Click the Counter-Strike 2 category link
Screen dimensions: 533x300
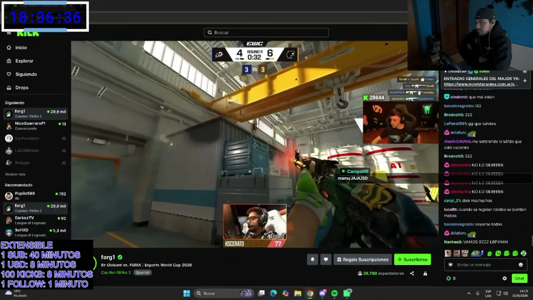tap(116, 272)
